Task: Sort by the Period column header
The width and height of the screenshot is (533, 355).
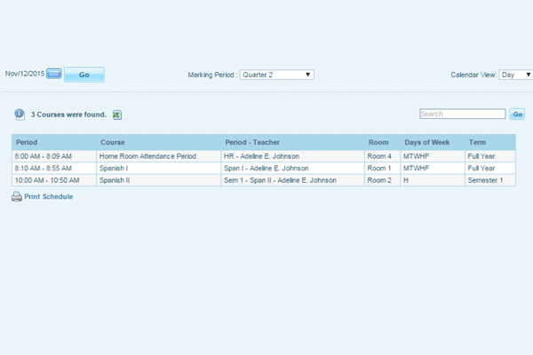Action: point(27,142)
